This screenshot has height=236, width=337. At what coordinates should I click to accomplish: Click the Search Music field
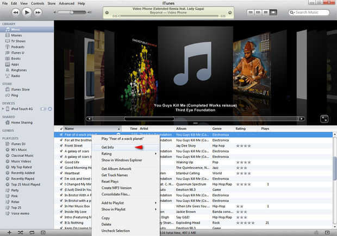[x=309, y=12]
